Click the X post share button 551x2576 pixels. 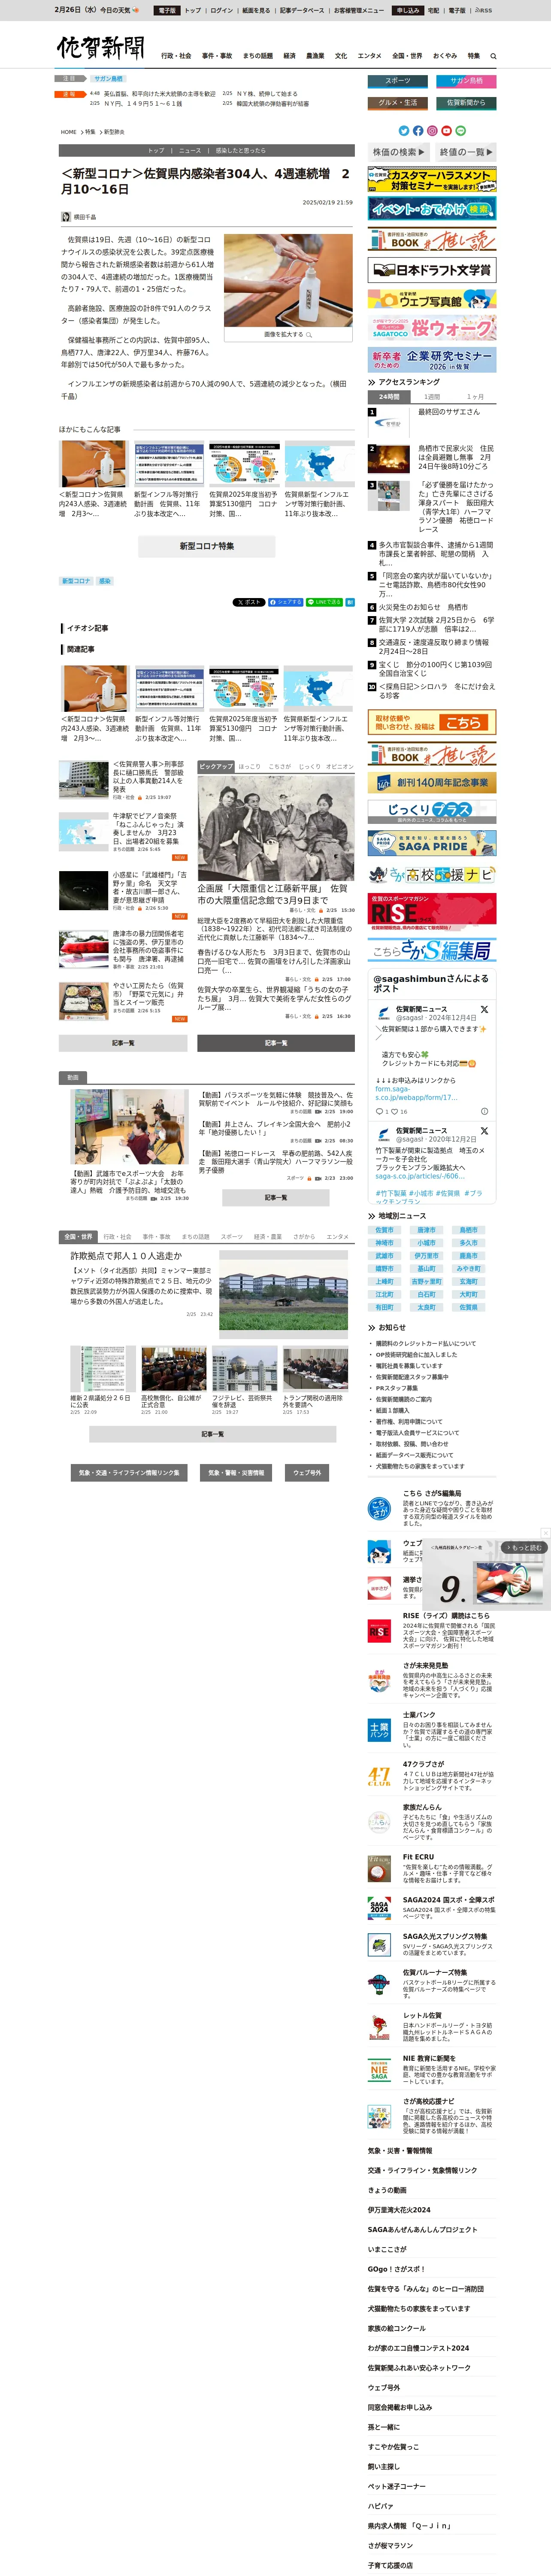click(248, 602)
